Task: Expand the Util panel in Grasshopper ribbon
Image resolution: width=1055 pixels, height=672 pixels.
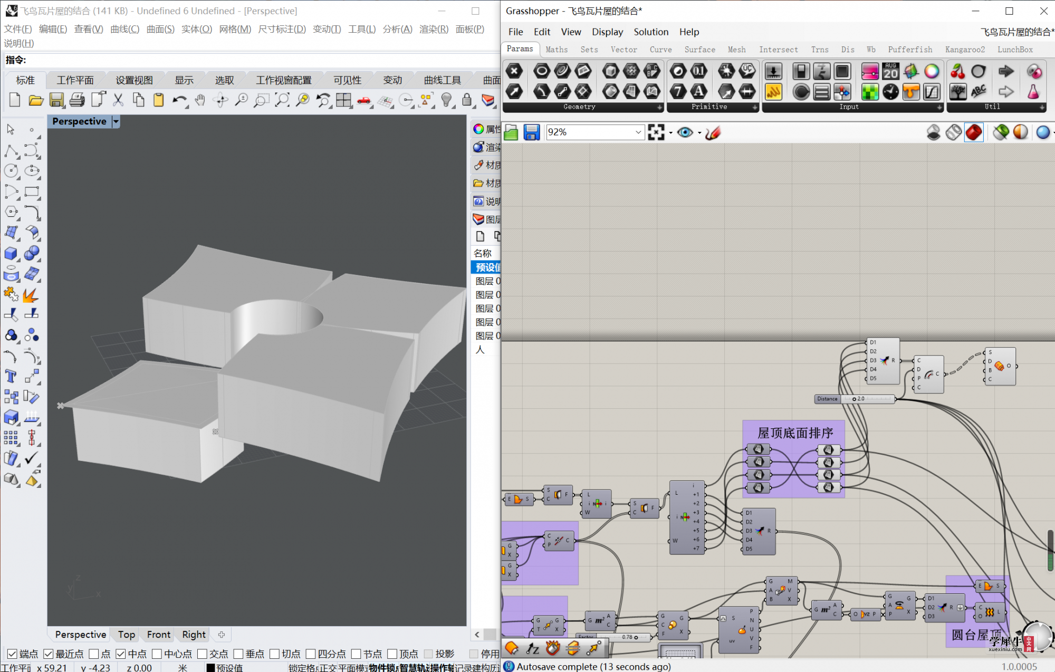Action: [1042, 108]
